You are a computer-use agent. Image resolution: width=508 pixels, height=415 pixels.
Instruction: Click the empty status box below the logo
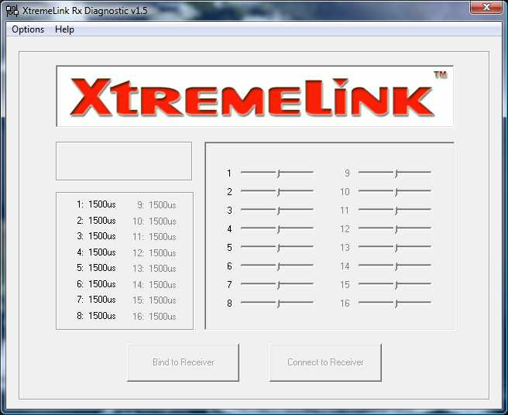click(124, 161)
